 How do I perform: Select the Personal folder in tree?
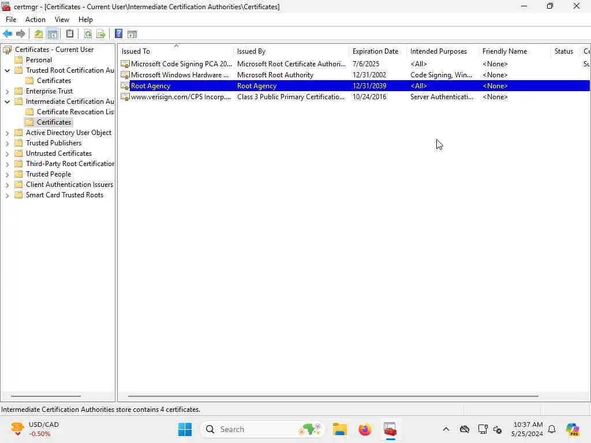click(39, 60)
